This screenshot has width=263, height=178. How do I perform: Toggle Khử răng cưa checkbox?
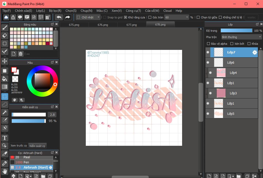pos(125,17)
